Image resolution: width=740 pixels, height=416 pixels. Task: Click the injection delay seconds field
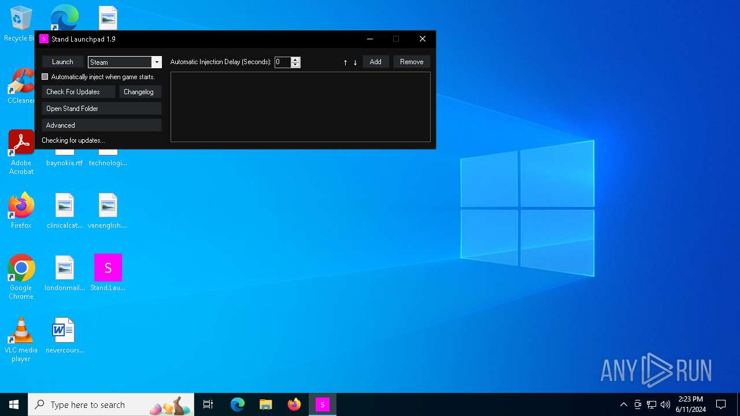[283, 62]
